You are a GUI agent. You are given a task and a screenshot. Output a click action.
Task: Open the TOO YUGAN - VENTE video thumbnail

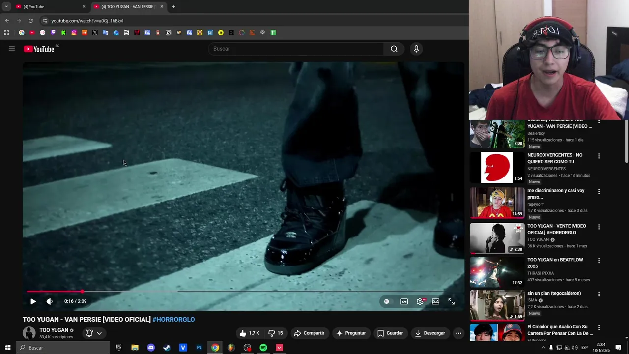tap(497, 238)
